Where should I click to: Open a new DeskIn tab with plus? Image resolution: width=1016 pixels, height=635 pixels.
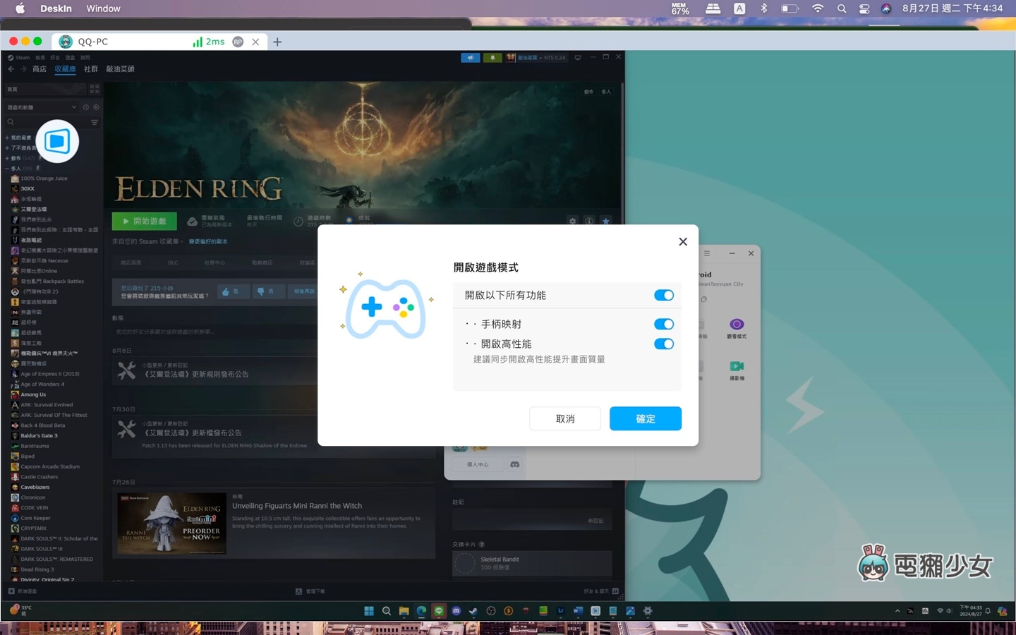click(x=277, y=42)
